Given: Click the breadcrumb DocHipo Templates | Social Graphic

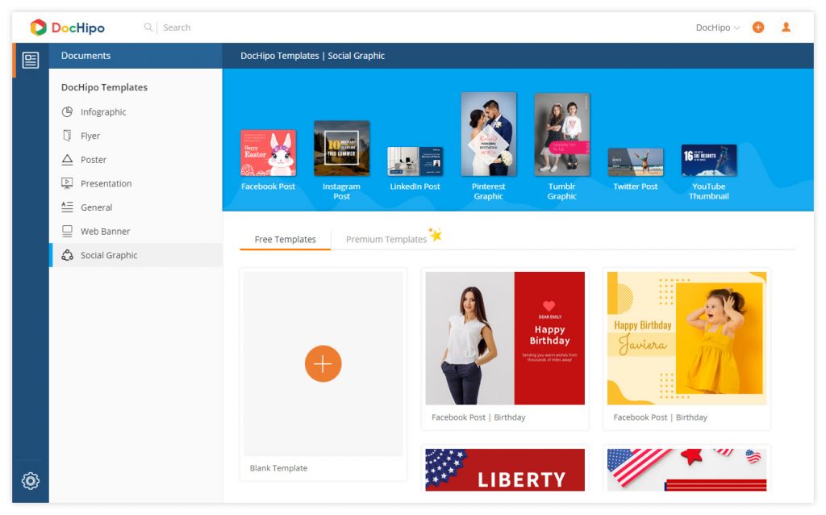Looking at the screenshot, I should tap(312, 56).
